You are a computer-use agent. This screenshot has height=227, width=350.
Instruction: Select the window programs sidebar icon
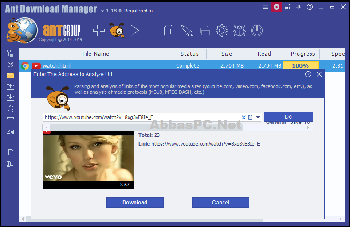[x=10, y=142]
